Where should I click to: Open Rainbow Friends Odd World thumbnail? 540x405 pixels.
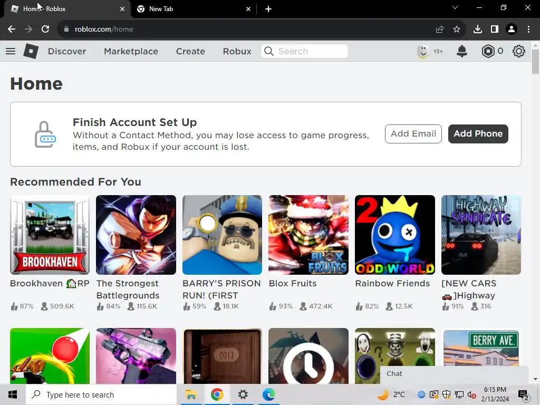click(x=394, y=235)
